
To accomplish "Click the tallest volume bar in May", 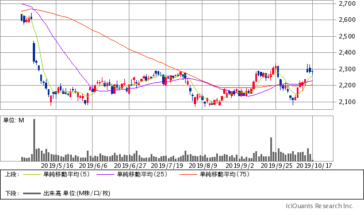I will coord(34,140).
